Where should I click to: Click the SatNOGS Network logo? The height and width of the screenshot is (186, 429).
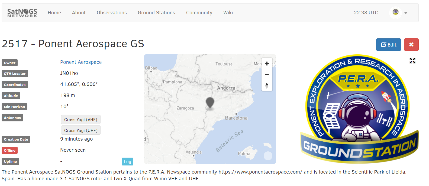(22, 13)
